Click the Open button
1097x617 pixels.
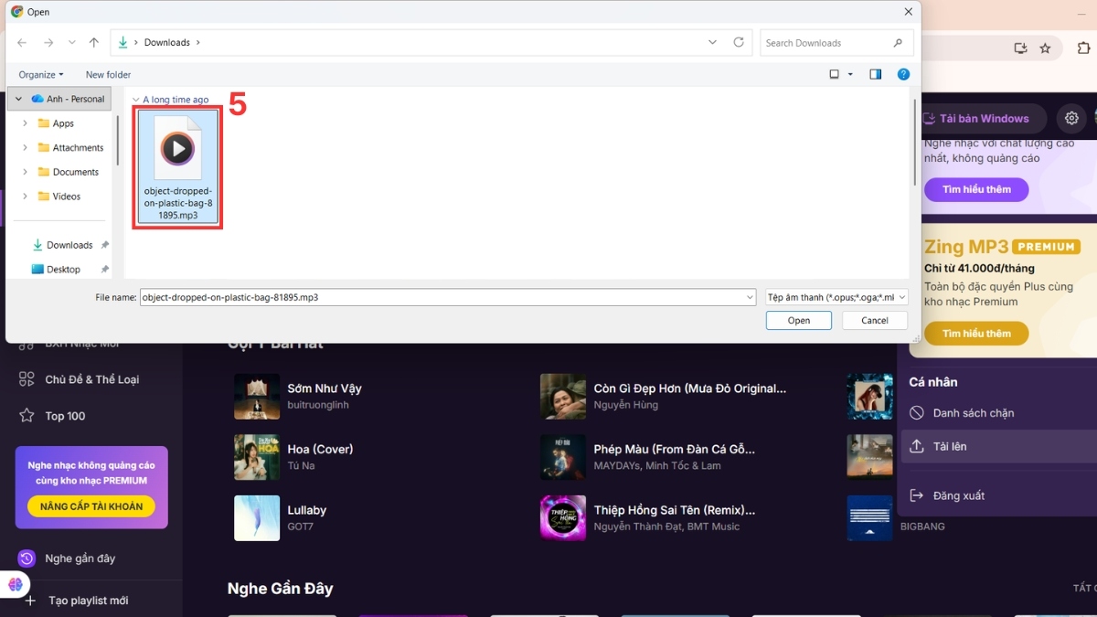[x=799, y=321]
